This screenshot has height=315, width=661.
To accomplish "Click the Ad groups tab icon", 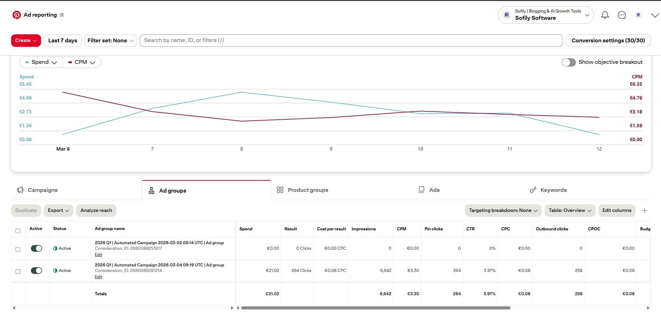I will tap(151, 190).
